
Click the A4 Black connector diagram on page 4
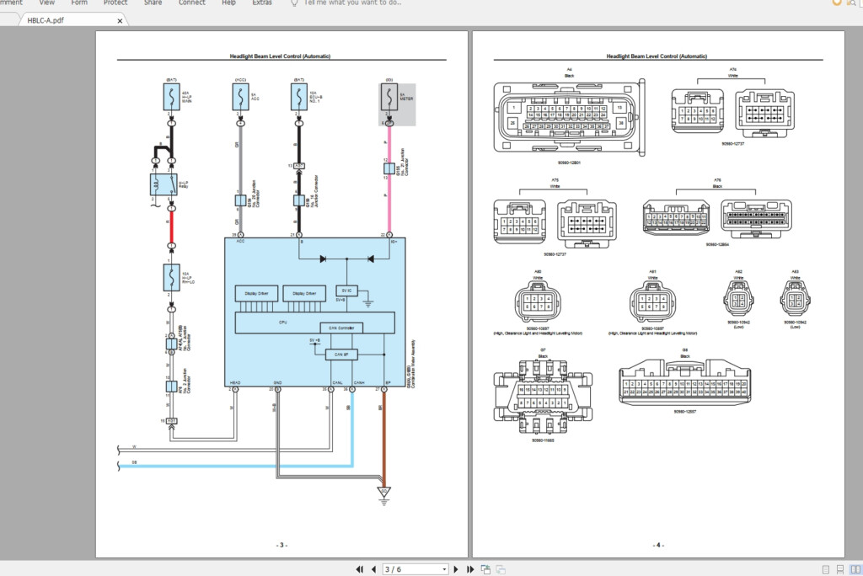(x=569, y=117)
